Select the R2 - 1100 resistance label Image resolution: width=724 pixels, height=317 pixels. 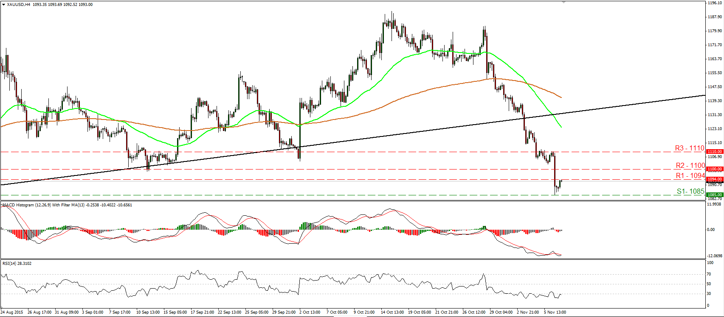(690, 165)
